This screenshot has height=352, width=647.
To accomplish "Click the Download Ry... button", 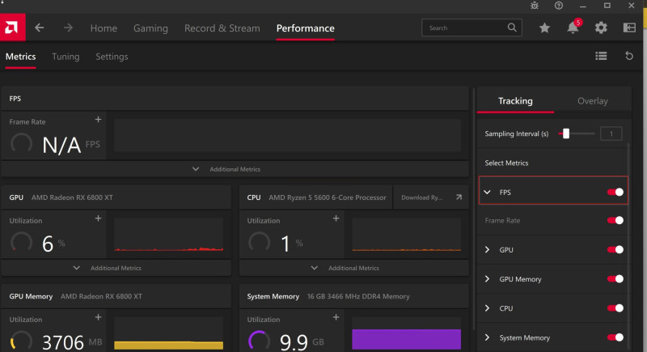I will tap(430, 197).
